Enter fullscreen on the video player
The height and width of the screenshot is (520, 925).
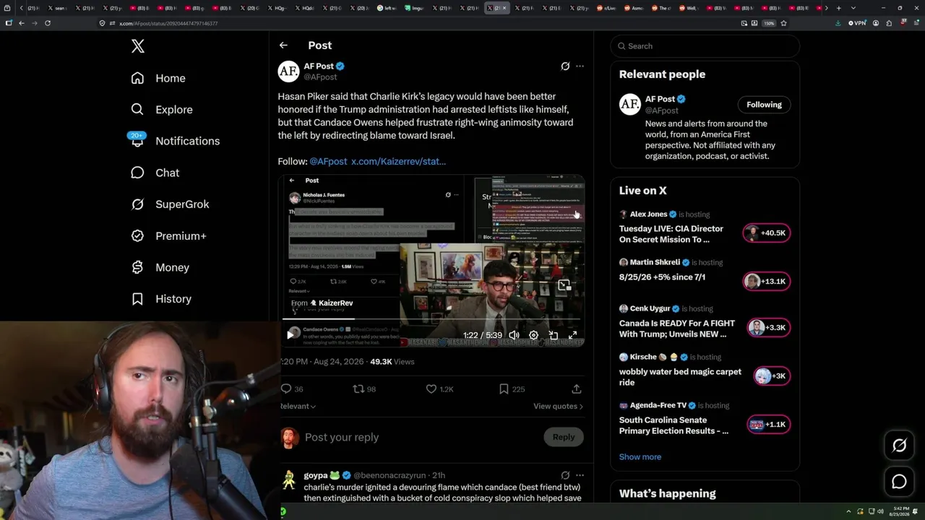572,335
